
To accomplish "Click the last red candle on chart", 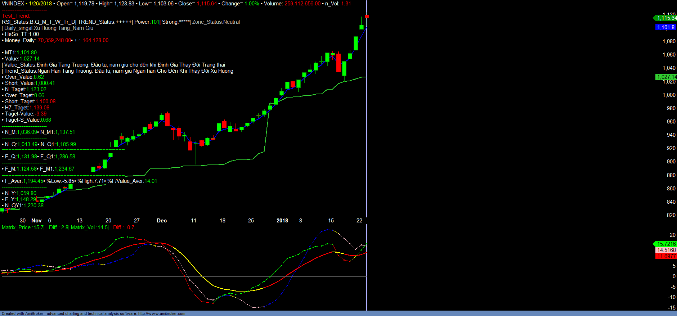I will pyautogui.click(x=367, y=16).
